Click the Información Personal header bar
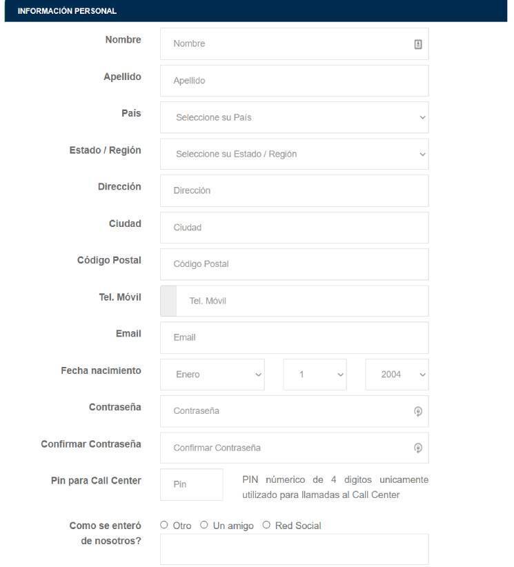514x567 pixels. tap(256, 11)
